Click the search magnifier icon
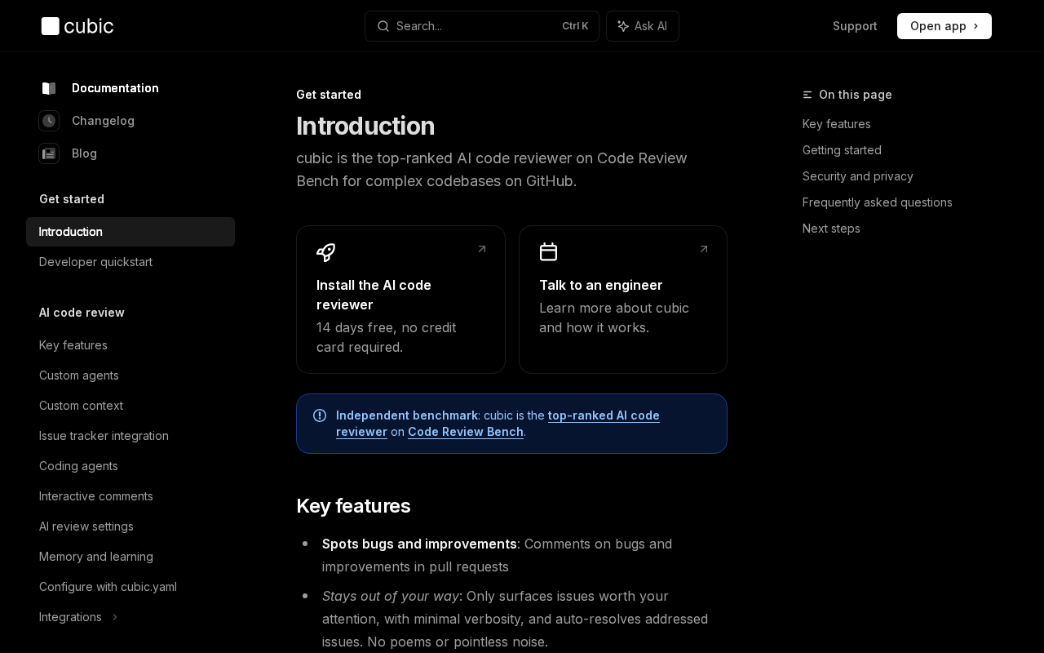The image size is (1044, 653). click(x=383, y=26)
